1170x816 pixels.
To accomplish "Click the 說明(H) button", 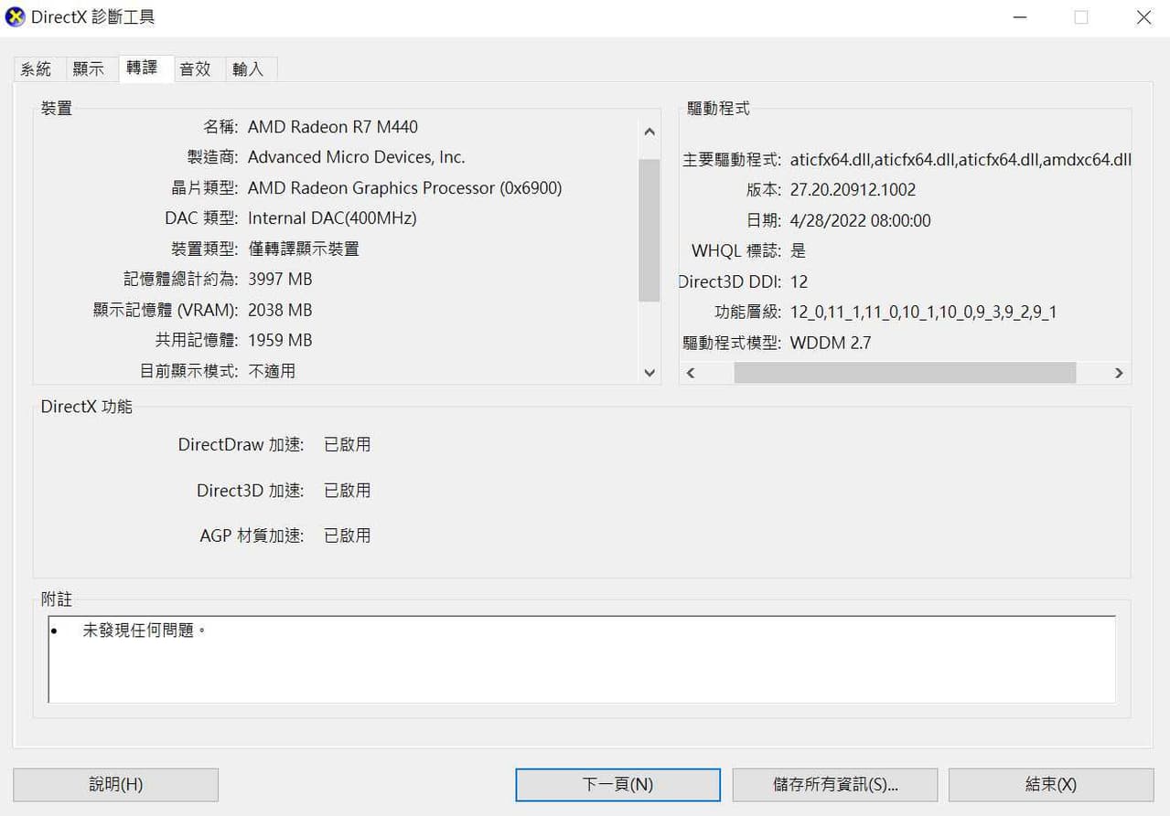I will tap(115, 784).
